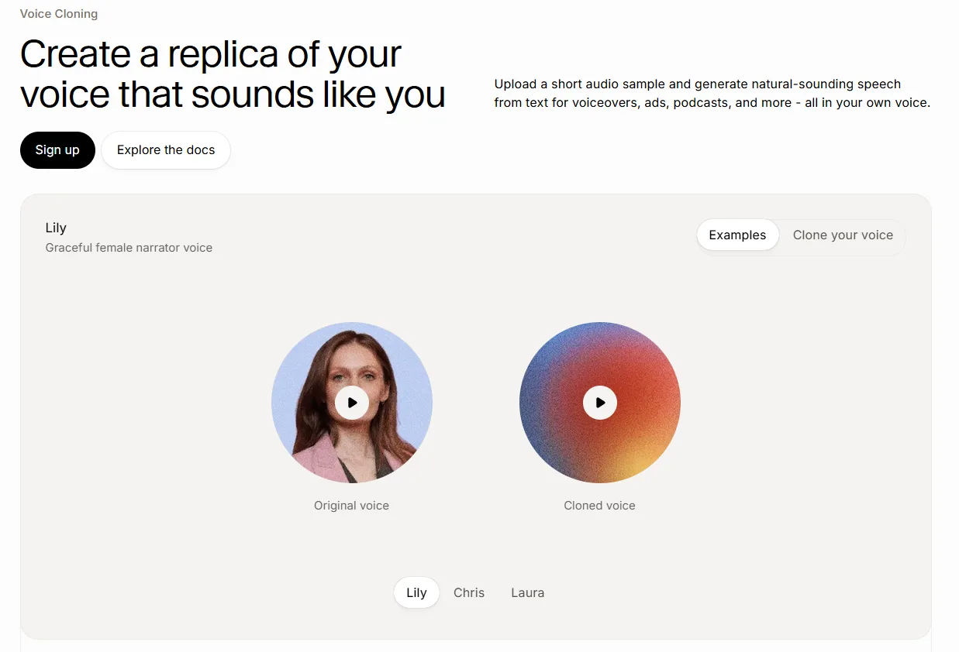The width and height of the screenshot is (959, 652).
Task: Click the Voice Cloning breadcrumb label
Action: (x=59, y=13)
